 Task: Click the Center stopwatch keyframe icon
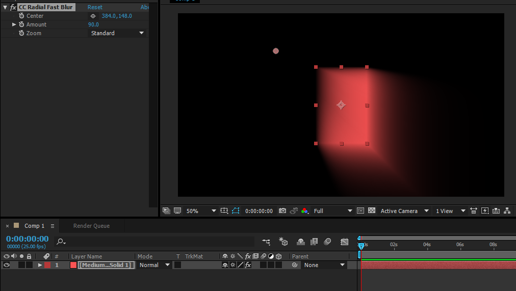21,16
